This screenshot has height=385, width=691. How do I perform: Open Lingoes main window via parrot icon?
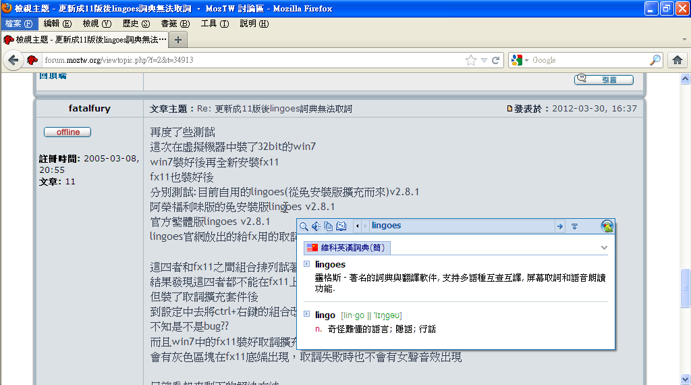607,226
